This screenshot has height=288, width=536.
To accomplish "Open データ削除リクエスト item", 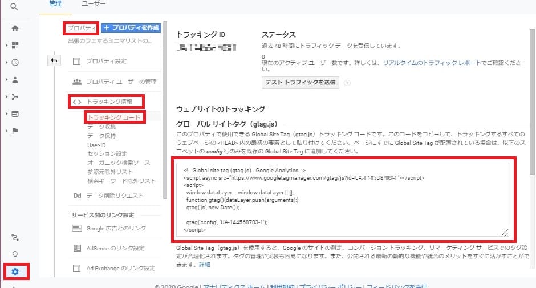I will [115, 196].
